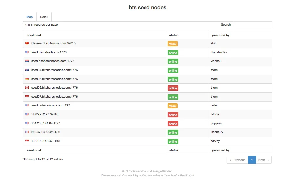The image size is (290, 186).
Task: Select the Detail tab
Action: click(44, 17)
